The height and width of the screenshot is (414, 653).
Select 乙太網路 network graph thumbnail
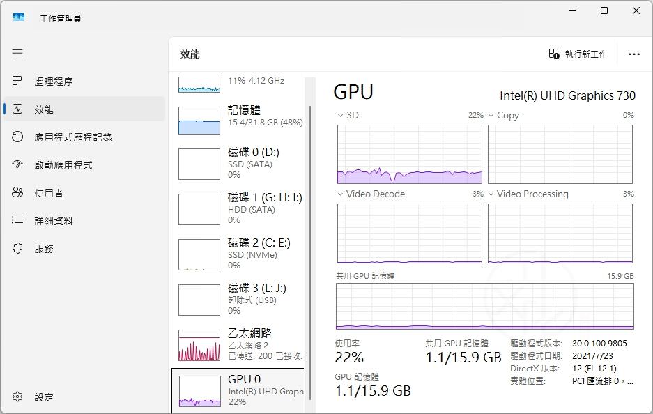coord(199,345)
